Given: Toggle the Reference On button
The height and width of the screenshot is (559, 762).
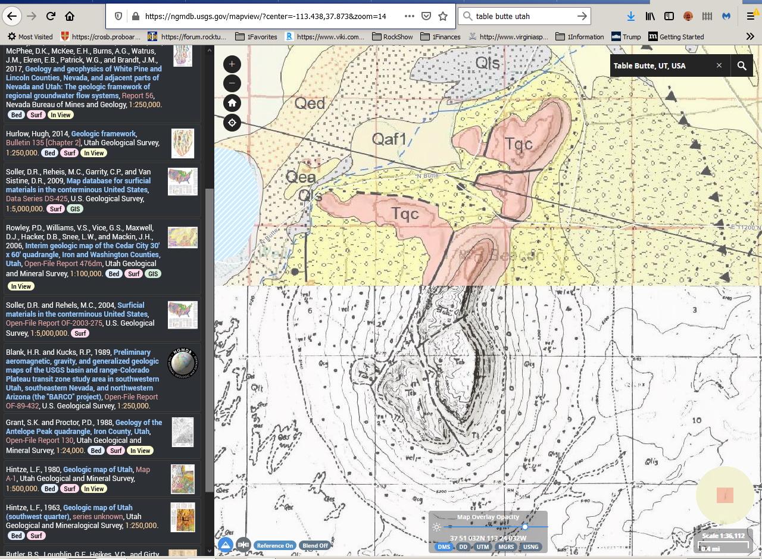Looking at the screenshot, I should pyautogui.click(x=275, y=545).
